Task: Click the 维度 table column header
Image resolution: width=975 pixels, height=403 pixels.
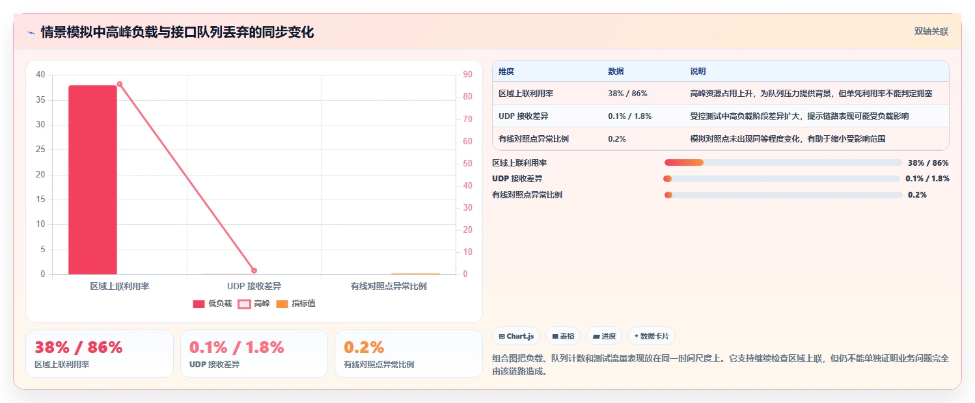Action: [x=506, y=71]
